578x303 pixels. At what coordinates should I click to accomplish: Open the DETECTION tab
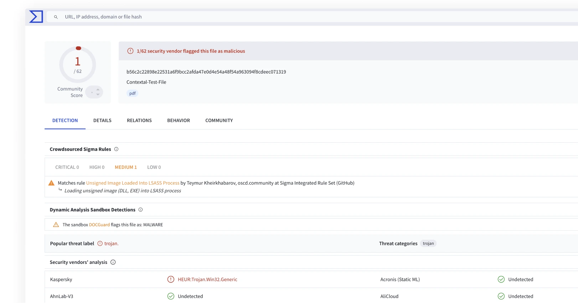[65, 121]
